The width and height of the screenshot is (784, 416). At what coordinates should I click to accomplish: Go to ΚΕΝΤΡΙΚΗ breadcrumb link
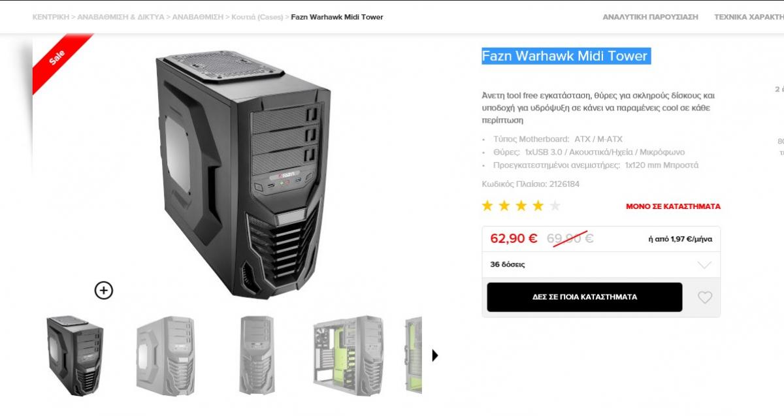click(50, 17)
